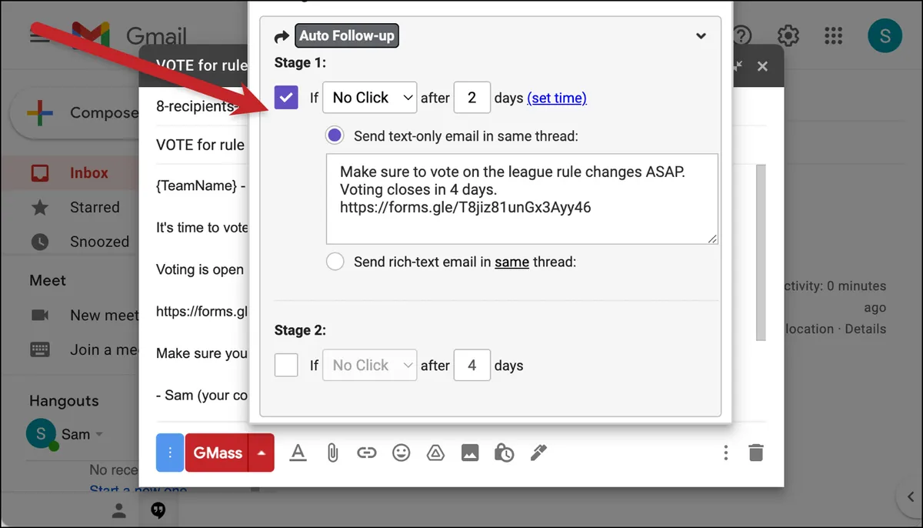Enable the Stage 2 follow-up checkbox
923x528 pixels.
(286, 365)
